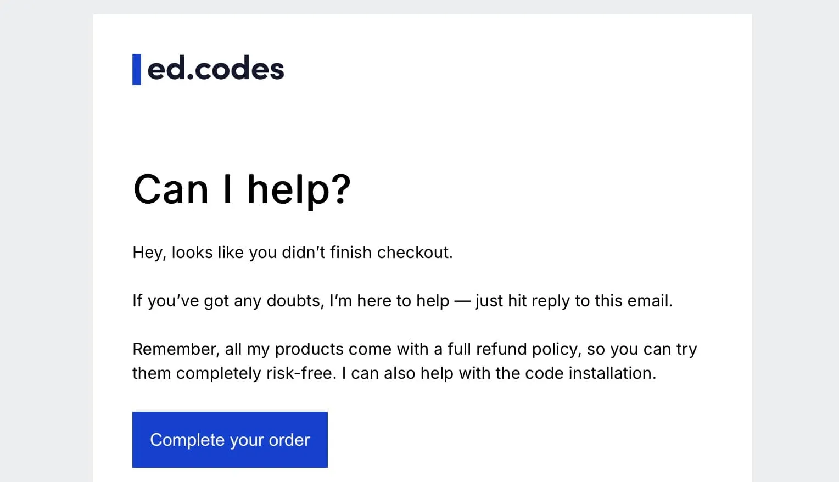Screen dimensions: 839x482
Task: Click the gray strip above the email card
Action: (x=419, y=7)
